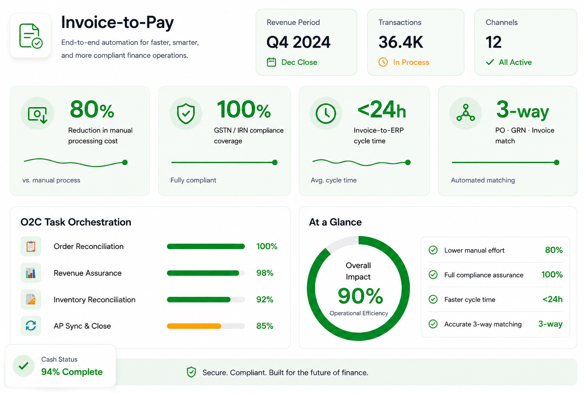The image size is (585, 394).
Task: Click the check circle beside Full compliance assurance
Action: 433,275
